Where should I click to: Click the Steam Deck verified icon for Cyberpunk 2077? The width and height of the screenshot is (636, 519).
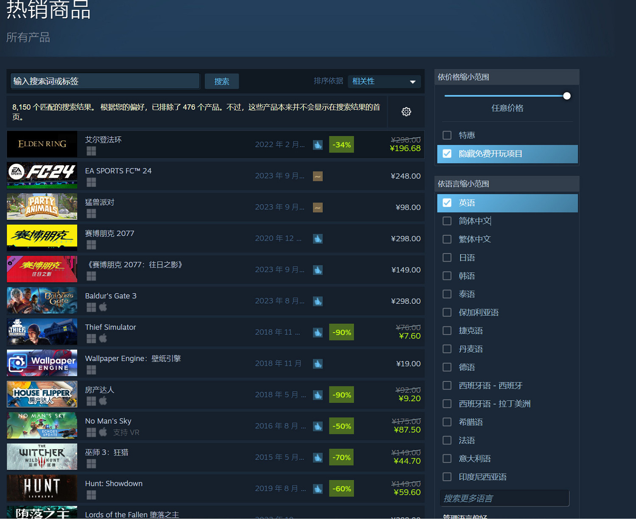click(318, 239)
